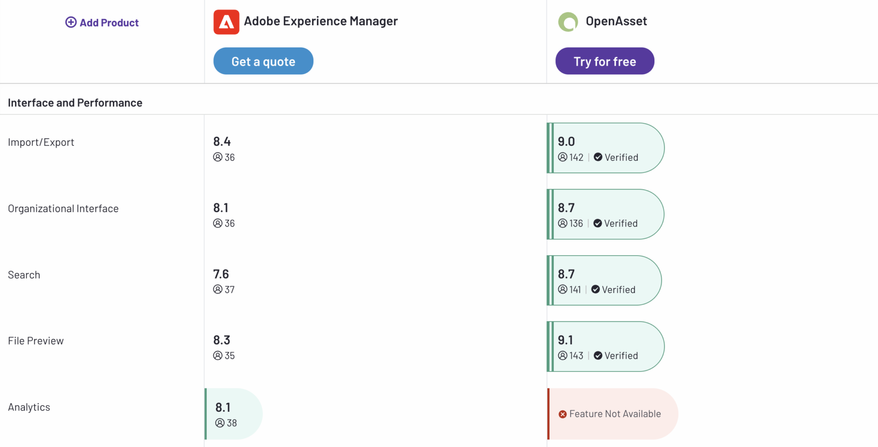Open the OpenAsset product title
This screenshot has width=878, height=447.
[x=616, y=21]
